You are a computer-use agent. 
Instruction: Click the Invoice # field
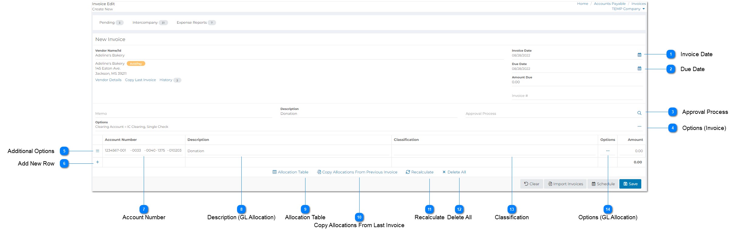tap(577, 96)
